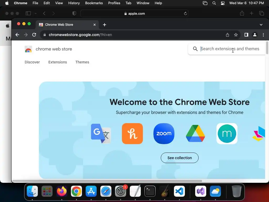269x202 pixels.
Task: Open Visual Studio Code from the Dock
Action: tap(179, 191)
